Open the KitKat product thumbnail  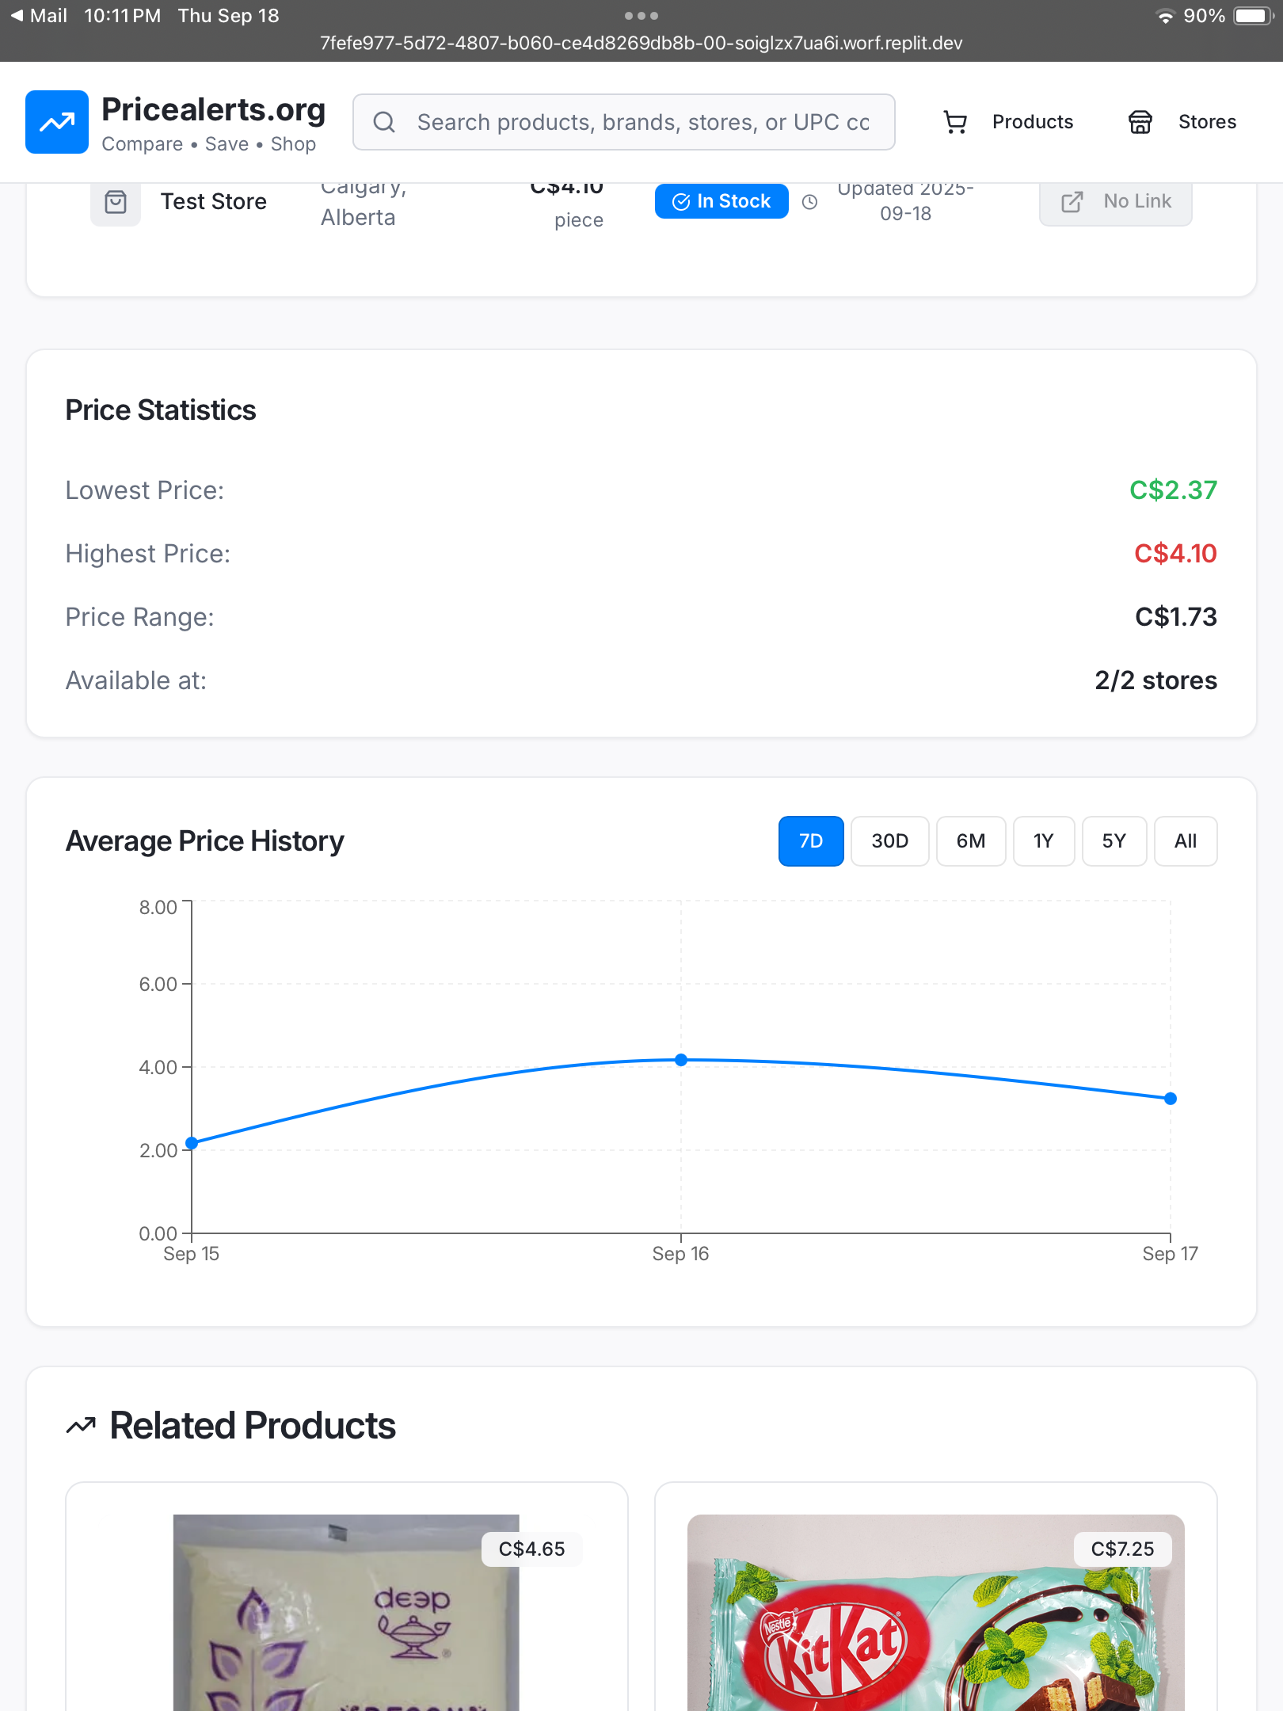[936, 1613]
